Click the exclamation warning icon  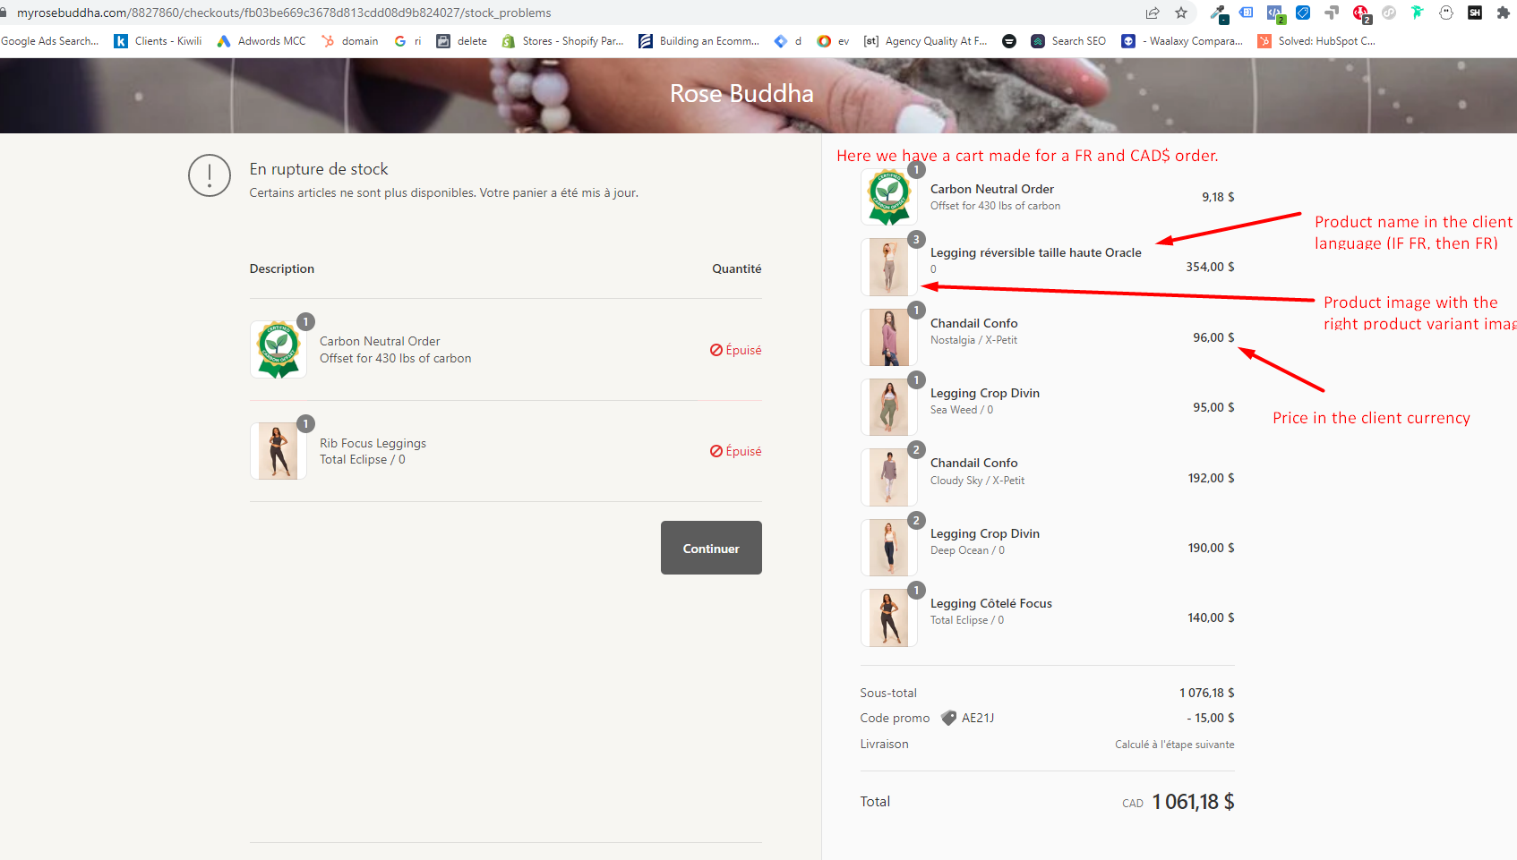(210, 175)
